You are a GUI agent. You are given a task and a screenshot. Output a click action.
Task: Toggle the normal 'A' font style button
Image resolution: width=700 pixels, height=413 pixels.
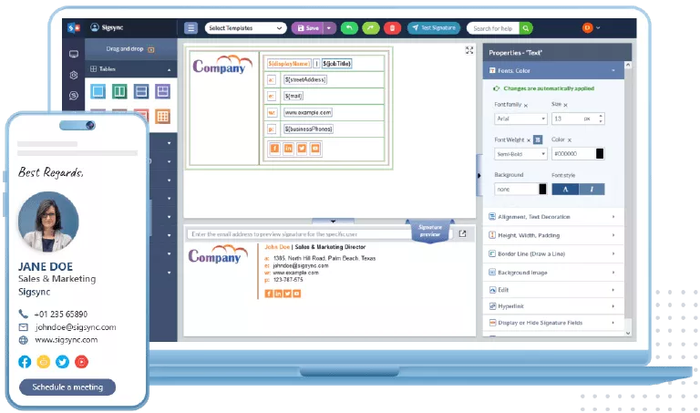point(564,189)
